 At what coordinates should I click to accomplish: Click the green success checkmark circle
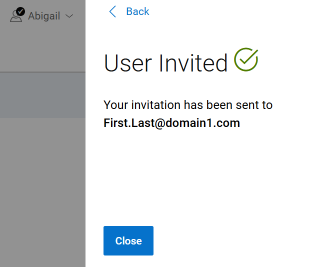246,59
